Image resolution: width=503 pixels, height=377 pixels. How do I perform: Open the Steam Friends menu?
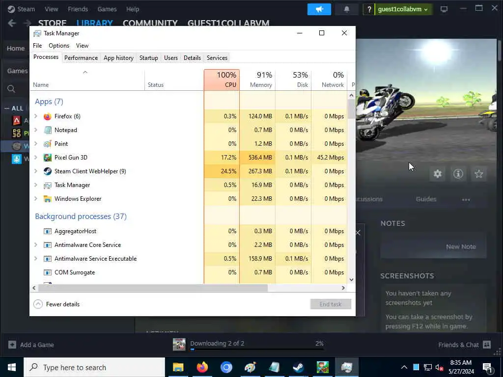[x=78, y=9]
